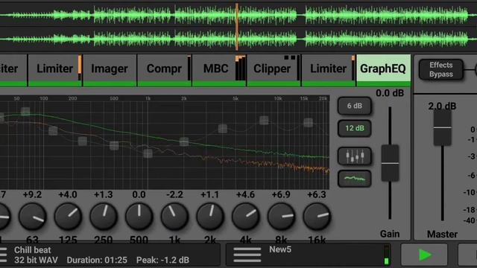477x268 pixels.
Task: Click the +4.6 gain value
Action: pos(246,194)
